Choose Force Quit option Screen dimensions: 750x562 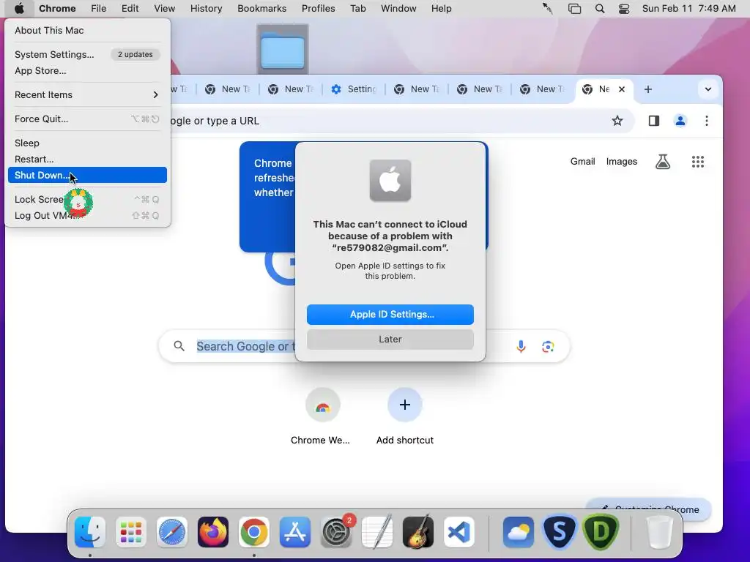pos(88,119)
